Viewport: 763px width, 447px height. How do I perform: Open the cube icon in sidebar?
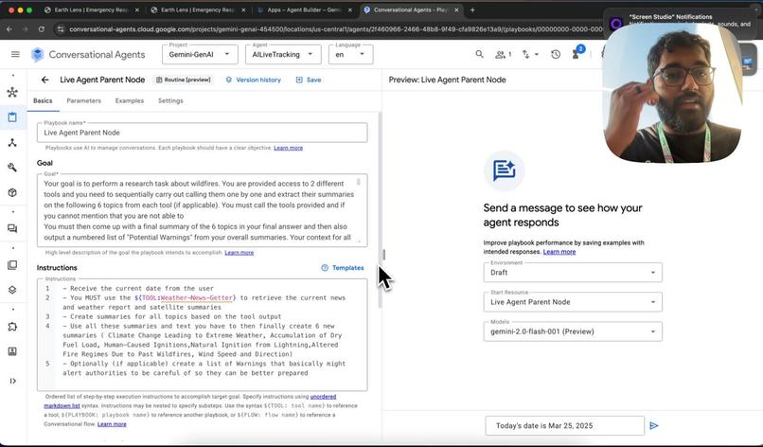coord(12,192)
